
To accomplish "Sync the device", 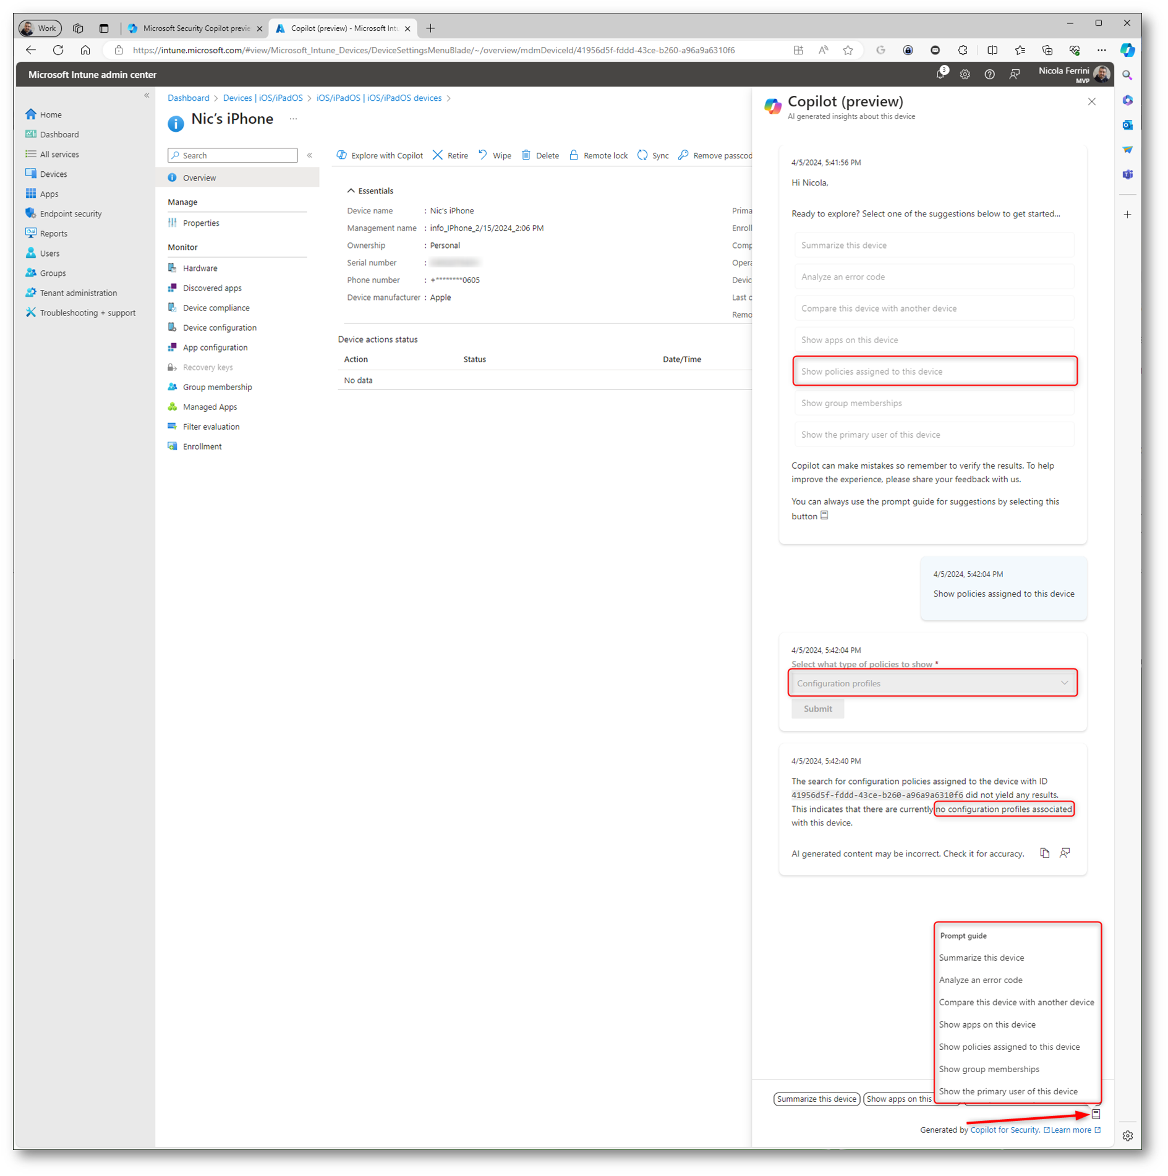I will pyautogui.click(x=653, y=155).
